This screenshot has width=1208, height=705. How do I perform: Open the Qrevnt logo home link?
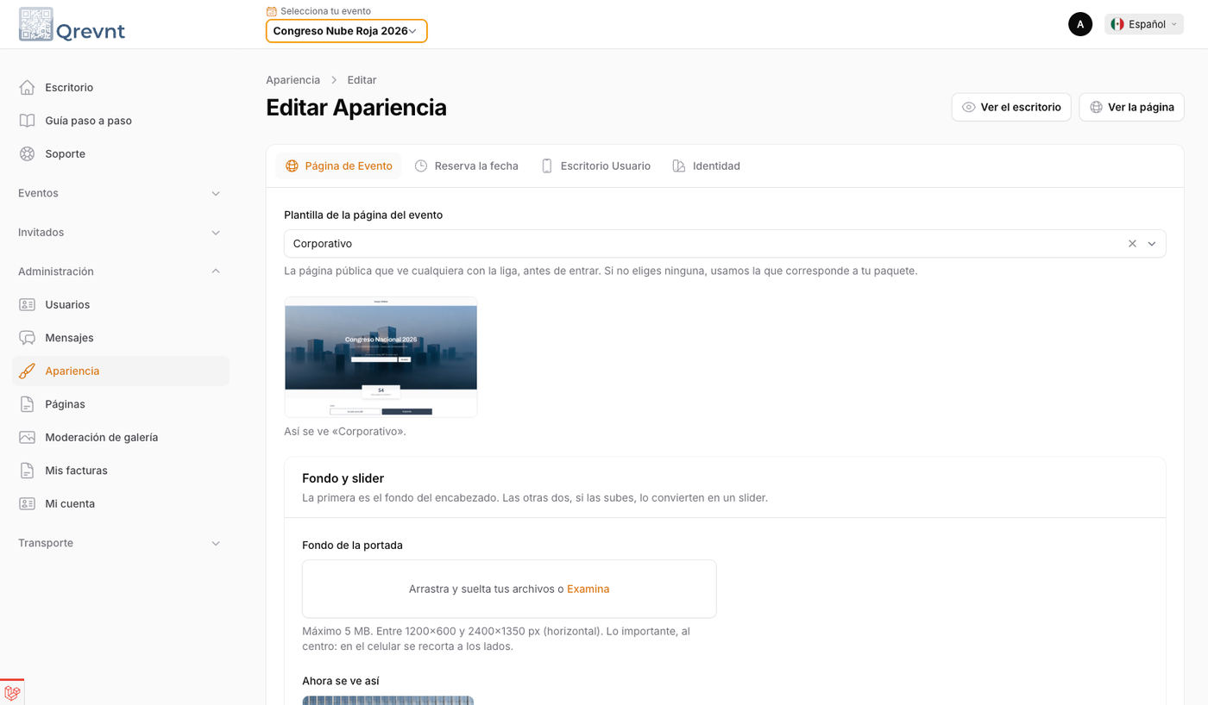[x=72, y=24]
